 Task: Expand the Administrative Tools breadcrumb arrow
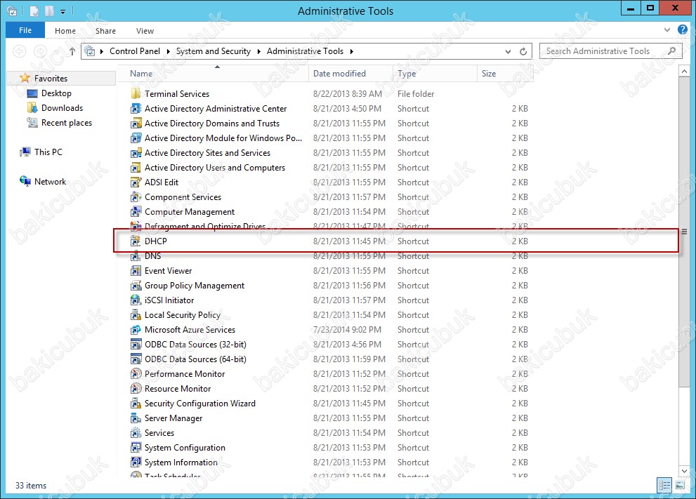tap(352, 51)
